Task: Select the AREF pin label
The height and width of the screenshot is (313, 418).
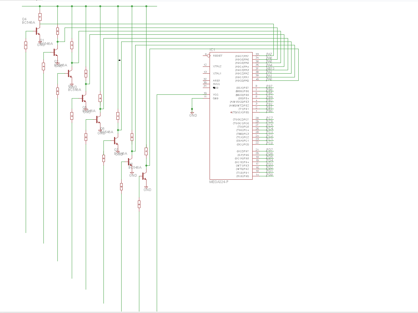Action: click(x=216, y=80)
